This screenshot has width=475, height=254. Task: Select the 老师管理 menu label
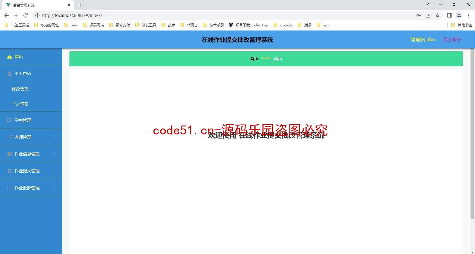click(23, 137)
